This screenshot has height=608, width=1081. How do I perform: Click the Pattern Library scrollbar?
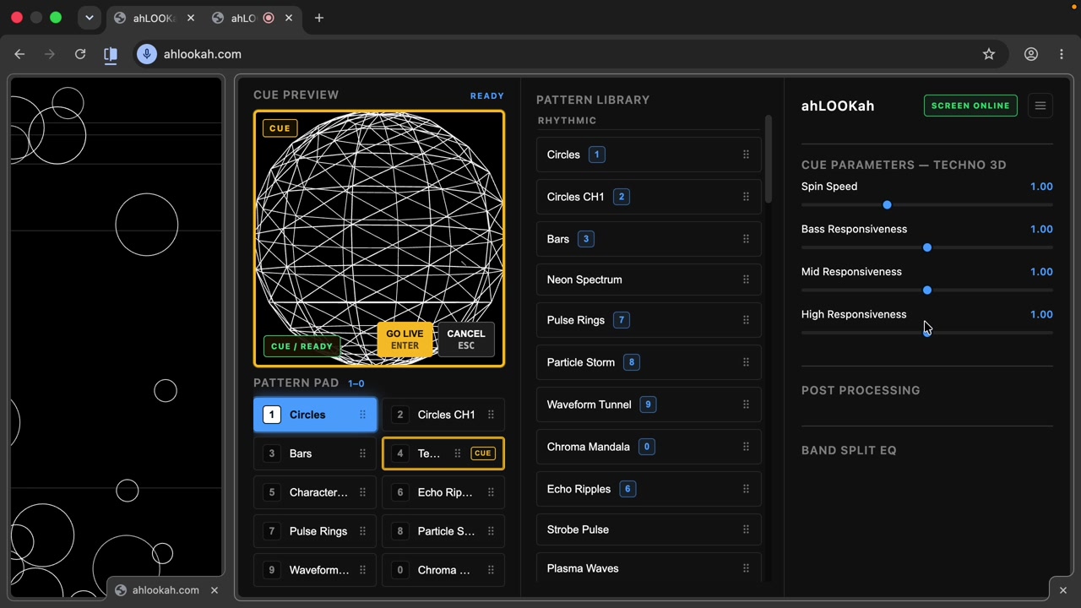769,160
